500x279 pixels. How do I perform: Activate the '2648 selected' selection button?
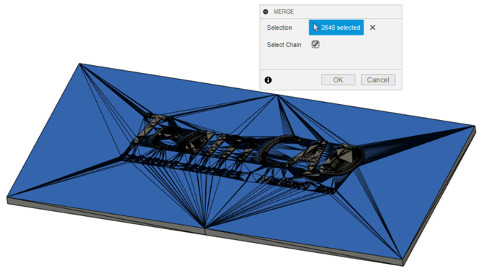pos(336,27)
